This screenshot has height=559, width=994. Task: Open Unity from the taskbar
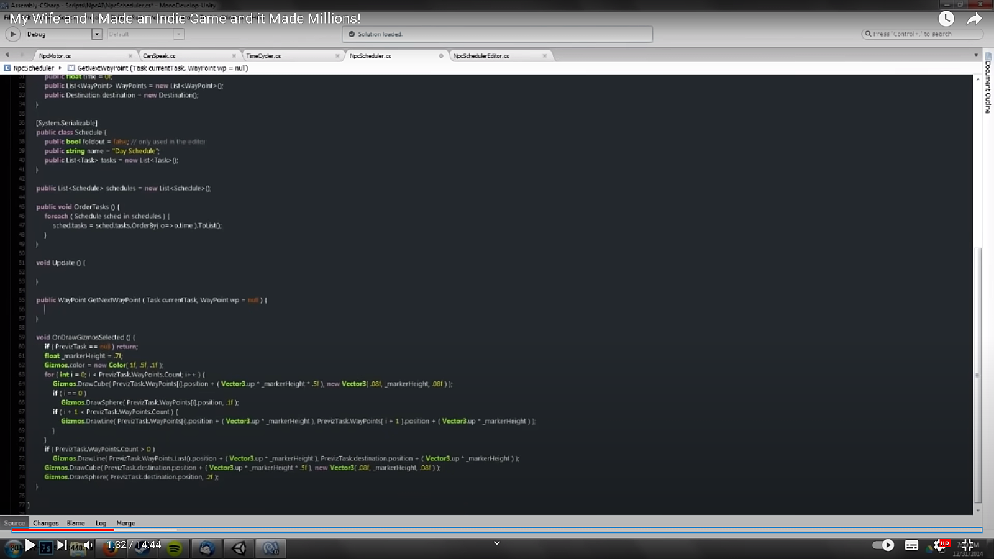(239, 548)
